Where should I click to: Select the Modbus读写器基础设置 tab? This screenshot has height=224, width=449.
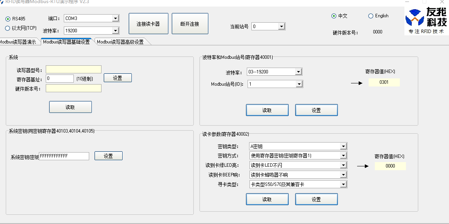67,42
